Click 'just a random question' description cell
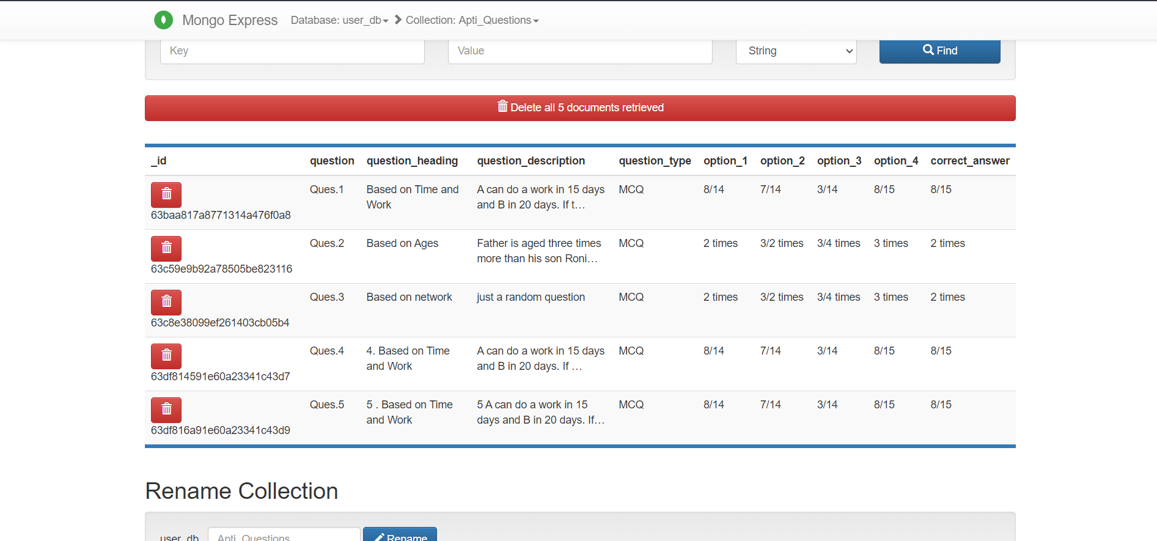The width and height of the screenshot is (1157, 541). click(x=531, y=297)
